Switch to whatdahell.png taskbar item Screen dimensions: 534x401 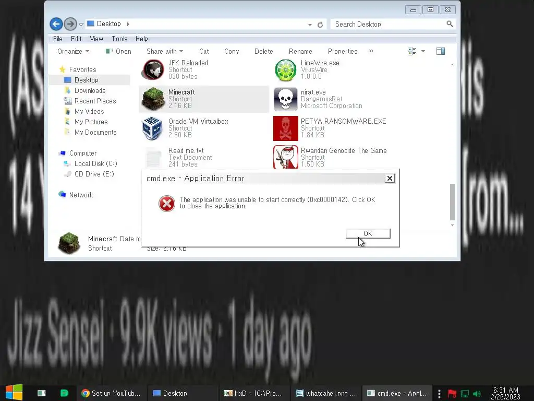(325, 393)
